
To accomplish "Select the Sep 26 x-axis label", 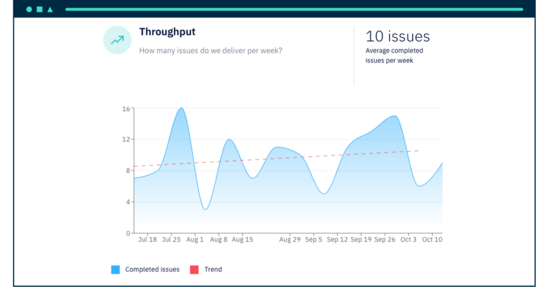I will click(x=384, y=240).
